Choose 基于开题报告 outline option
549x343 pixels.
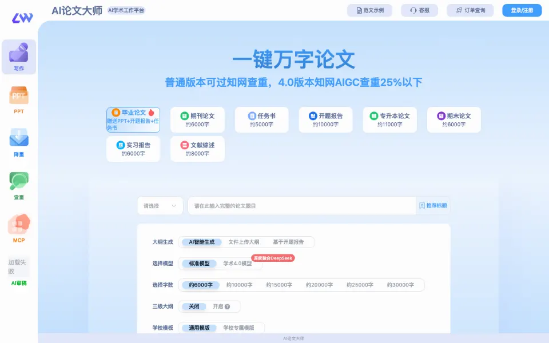tap(288, 242)
